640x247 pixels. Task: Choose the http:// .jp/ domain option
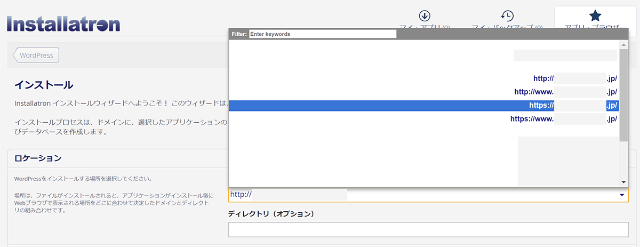tap(424, 78)
